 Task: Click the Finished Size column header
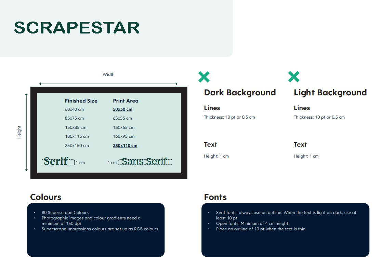(81, 101)
